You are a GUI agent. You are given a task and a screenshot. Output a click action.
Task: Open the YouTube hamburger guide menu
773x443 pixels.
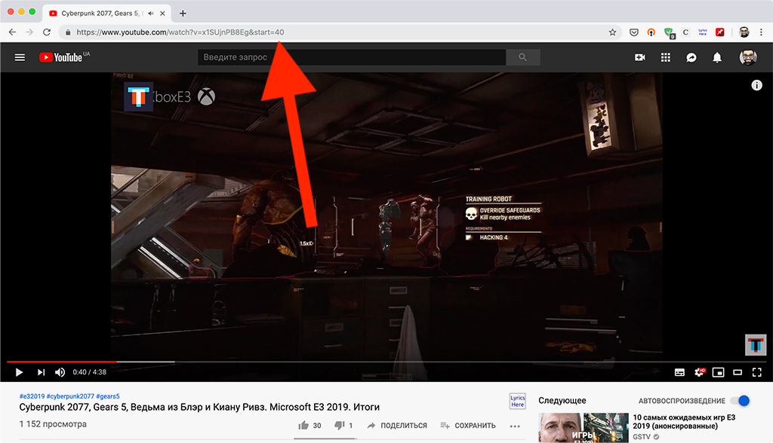tap(20, 57)
